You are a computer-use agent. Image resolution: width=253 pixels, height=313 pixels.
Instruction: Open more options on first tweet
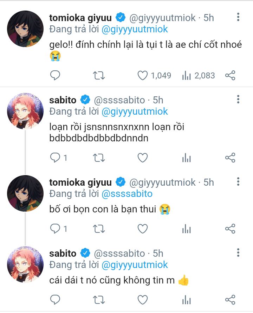point(238,17)
